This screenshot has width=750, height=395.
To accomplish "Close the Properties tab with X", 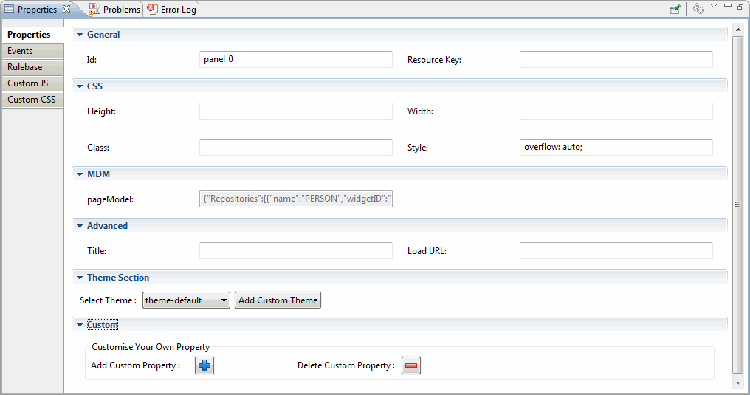I will (66, 9).
